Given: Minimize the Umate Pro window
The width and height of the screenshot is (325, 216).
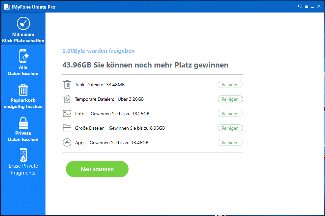Looking at the screenshot, I should coord(312,7).
